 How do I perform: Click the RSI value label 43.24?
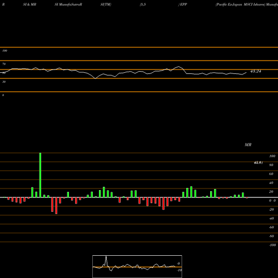click(256, 71)
